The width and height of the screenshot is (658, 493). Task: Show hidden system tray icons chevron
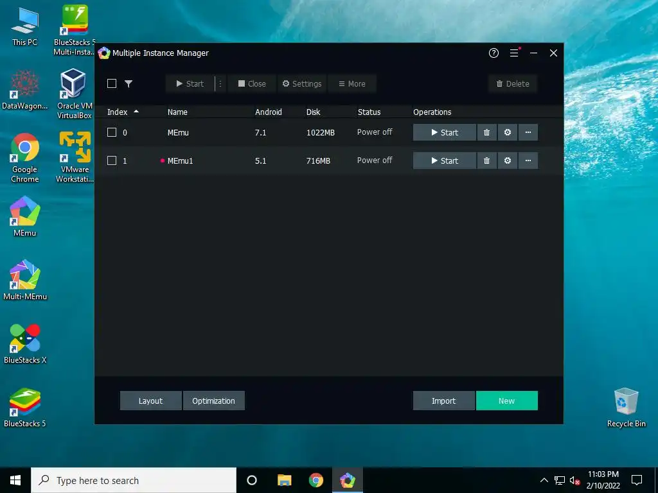(544, 480)
